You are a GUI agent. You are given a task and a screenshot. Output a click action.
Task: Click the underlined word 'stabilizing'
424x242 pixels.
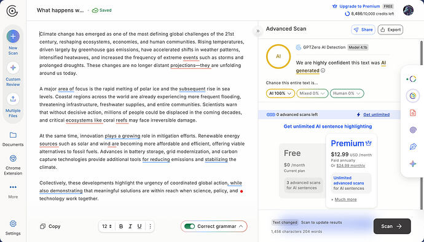click(x=216, y=159)
